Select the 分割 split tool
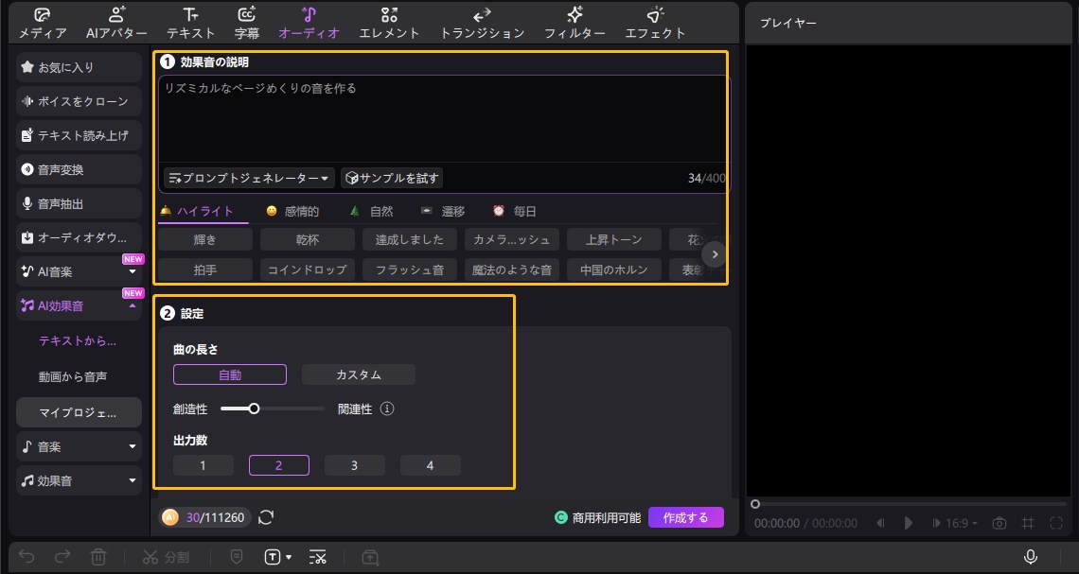Image resolution: width=1079 pixels, height=574 pixels. [x=166, y=557]
